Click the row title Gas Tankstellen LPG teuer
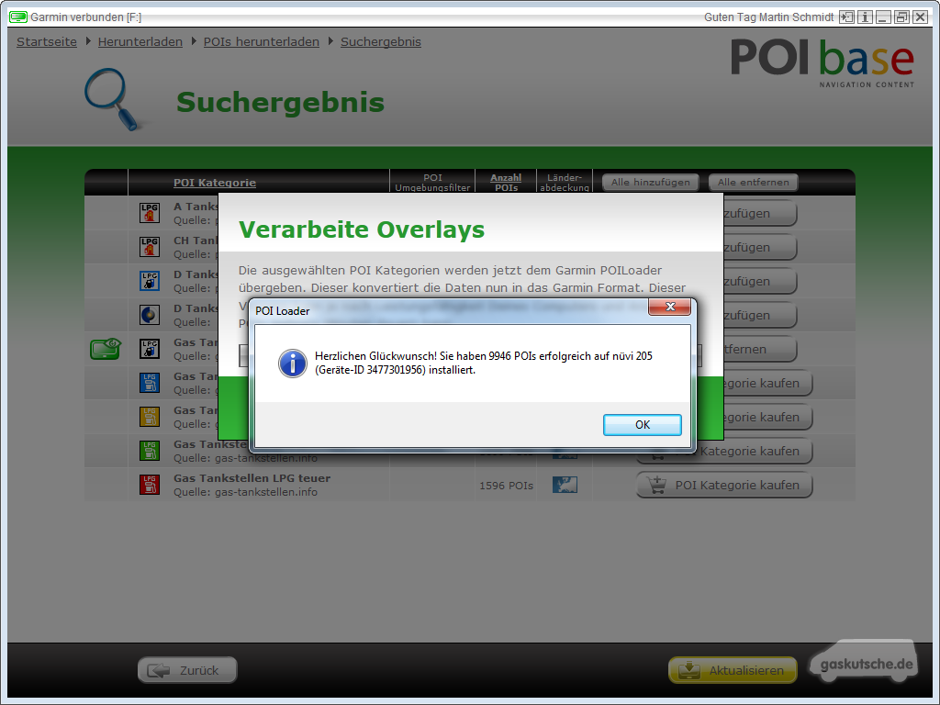940x705 pixels. pyautogui.click(x=252, y=478)
